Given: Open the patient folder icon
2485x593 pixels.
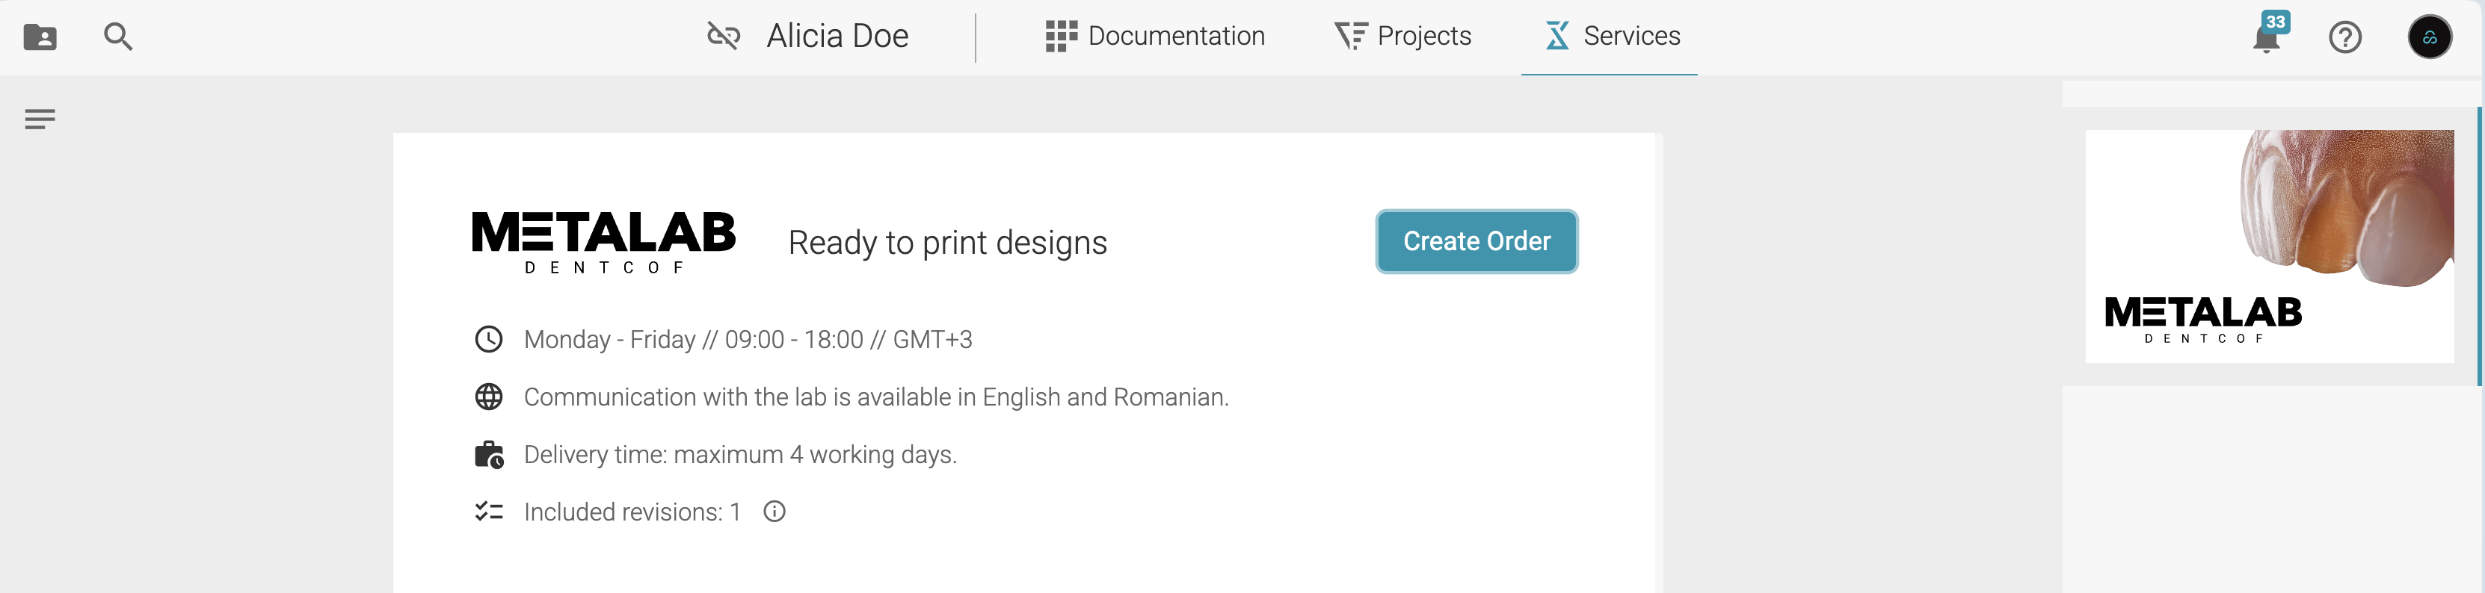Looking at the screenshot, I should point(40,37).
